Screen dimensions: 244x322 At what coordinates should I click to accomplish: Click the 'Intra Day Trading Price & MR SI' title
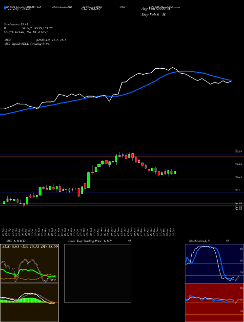tap(100, 241)
